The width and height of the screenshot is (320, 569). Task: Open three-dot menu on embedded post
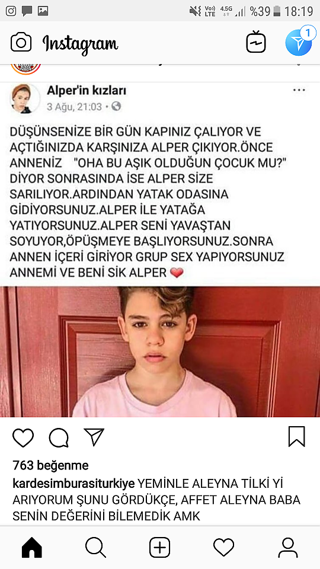click(x=299, y=90)
